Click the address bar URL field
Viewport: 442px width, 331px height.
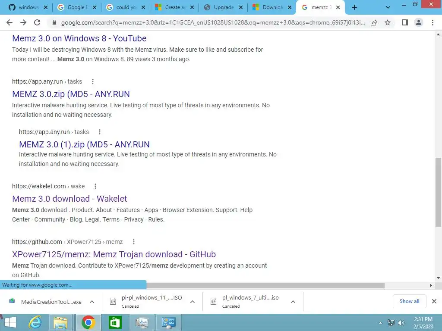pos(213,22)
